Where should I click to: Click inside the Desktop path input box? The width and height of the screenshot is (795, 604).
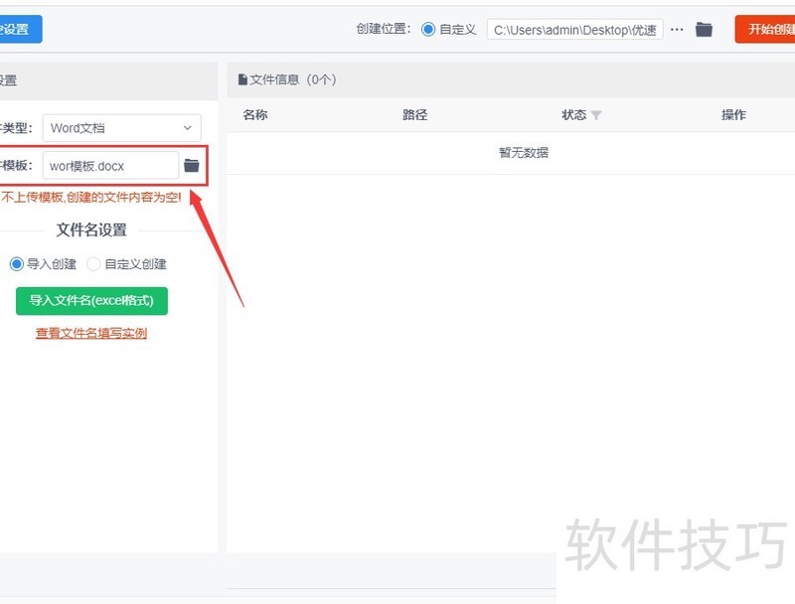point(572,29)
